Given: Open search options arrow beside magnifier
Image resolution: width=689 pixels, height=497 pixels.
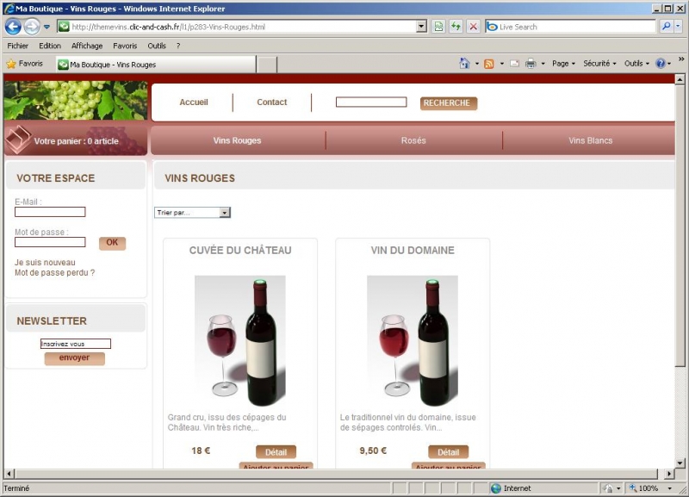Looking at the screenshot, I should coord(678,27).
